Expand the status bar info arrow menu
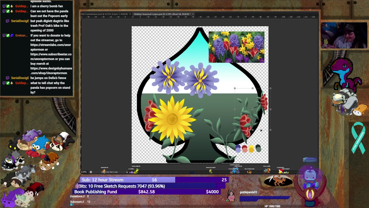The height and width of the screenshot is (208, 369). point(127,172)
